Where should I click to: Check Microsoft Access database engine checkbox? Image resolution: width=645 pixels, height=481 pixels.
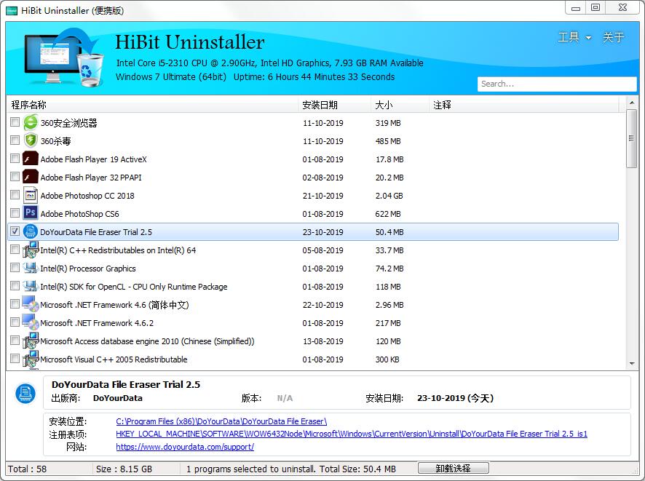coord(15,341)
